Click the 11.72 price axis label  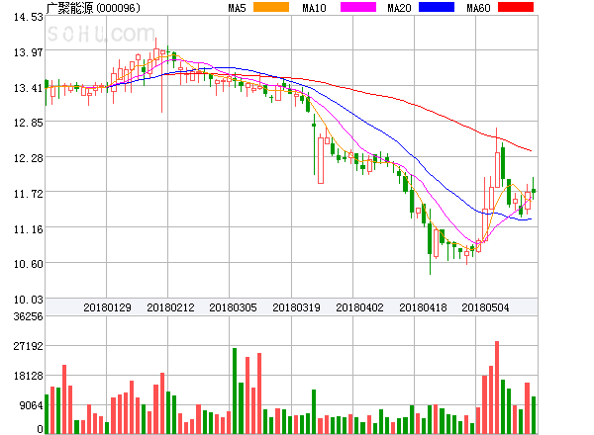coord(29,194)
